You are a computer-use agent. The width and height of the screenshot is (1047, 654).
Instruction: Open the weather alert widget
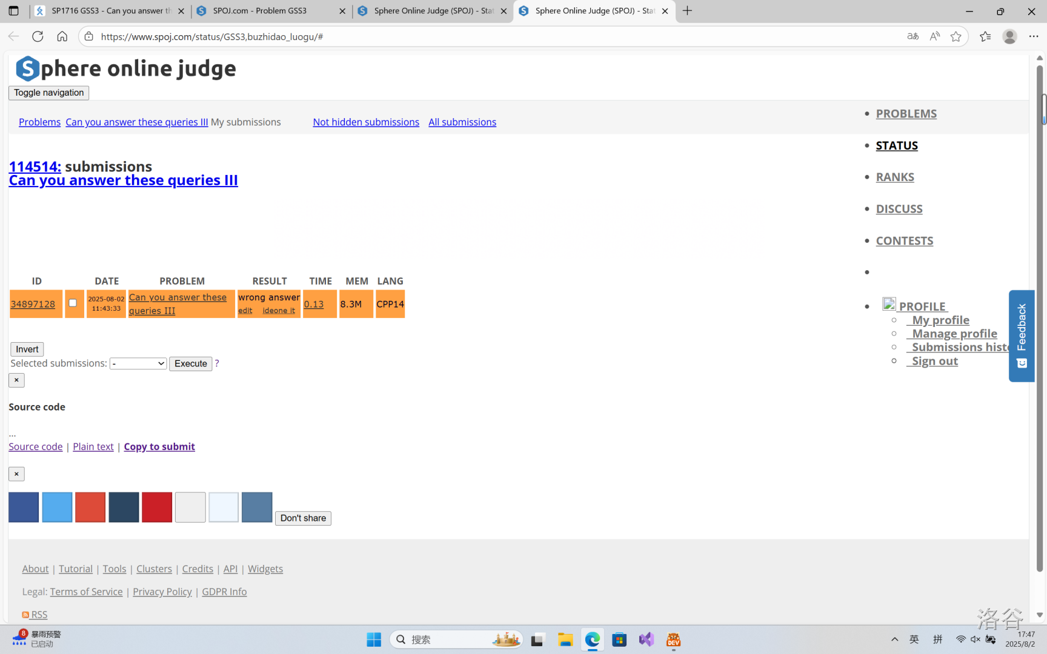(36, 639)
